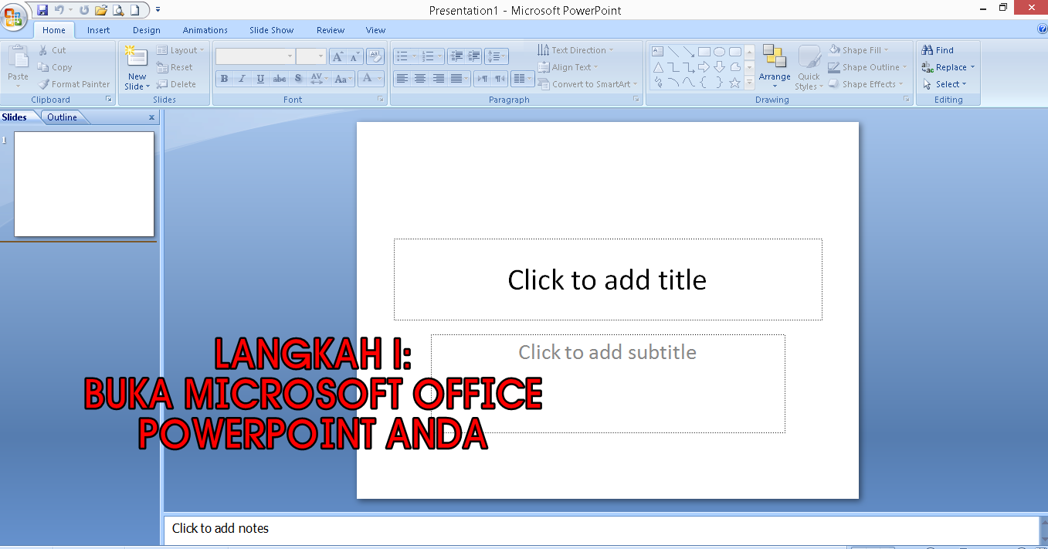Viewport: 1048px width, 549px height.
Task: Open the Change Case Aa dropdown
Action: pos(344,79)
